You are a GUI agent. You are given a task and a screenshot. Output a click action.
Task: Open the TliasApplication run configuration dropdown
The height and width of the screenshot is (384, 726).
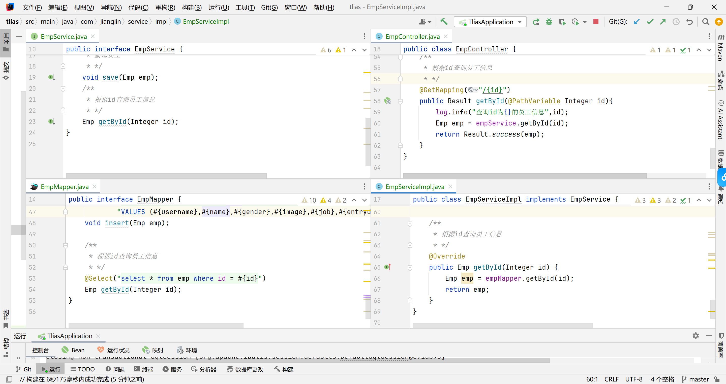pyautogui.click(x=490, y=22)
